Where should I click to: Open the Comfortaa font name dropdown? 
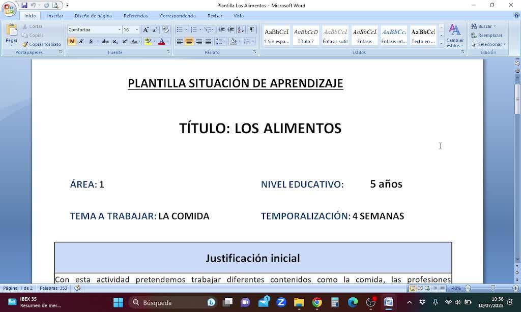pos(119,29)
